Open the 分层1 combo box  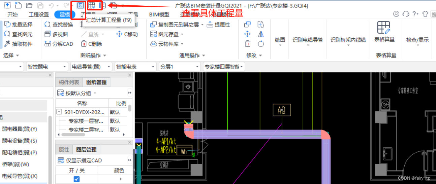point(180,67)
